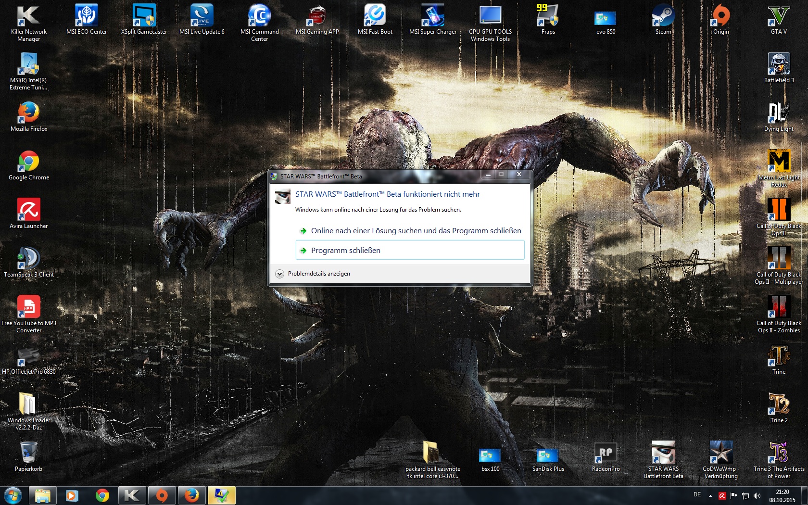The image size is (808, 505).
Task: Open MSI Command Center shortcut
Action: tap(260, 22)
